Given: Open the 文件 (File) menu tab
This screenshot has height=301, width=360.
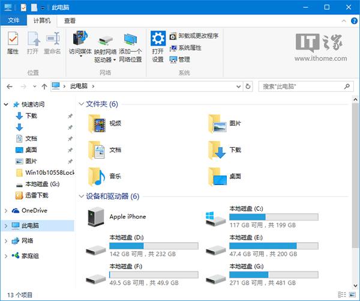Looking at the screenshot, I should [x=14, y=20].
